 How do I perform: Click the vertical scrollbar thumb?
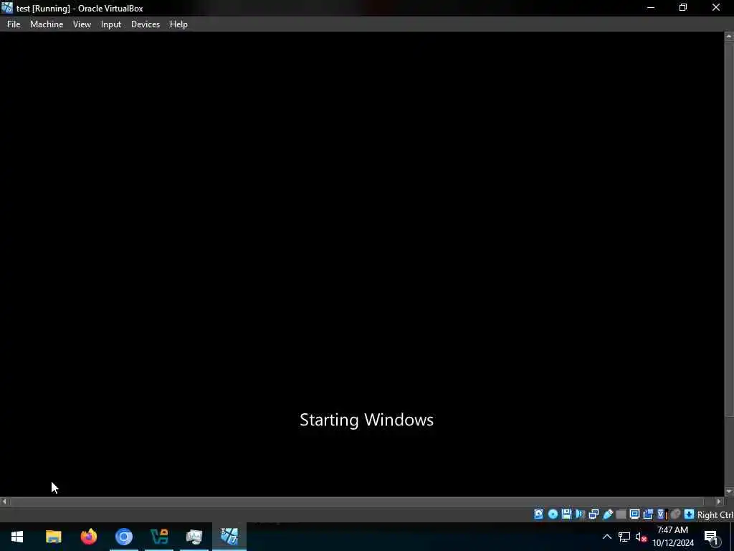tap(729, 228)
